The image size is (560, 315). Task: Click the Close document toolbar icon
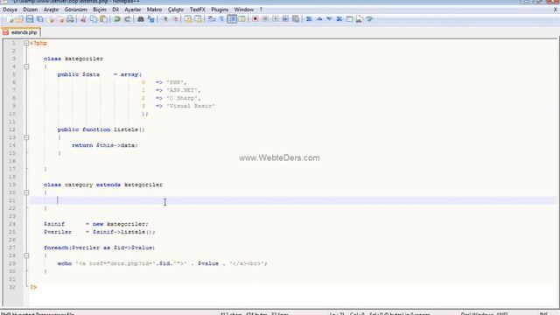[51, 19]
